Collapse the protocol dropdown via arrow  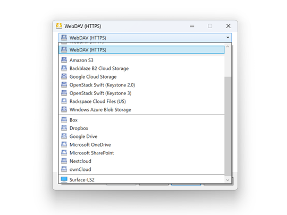[x=227, y=38]
